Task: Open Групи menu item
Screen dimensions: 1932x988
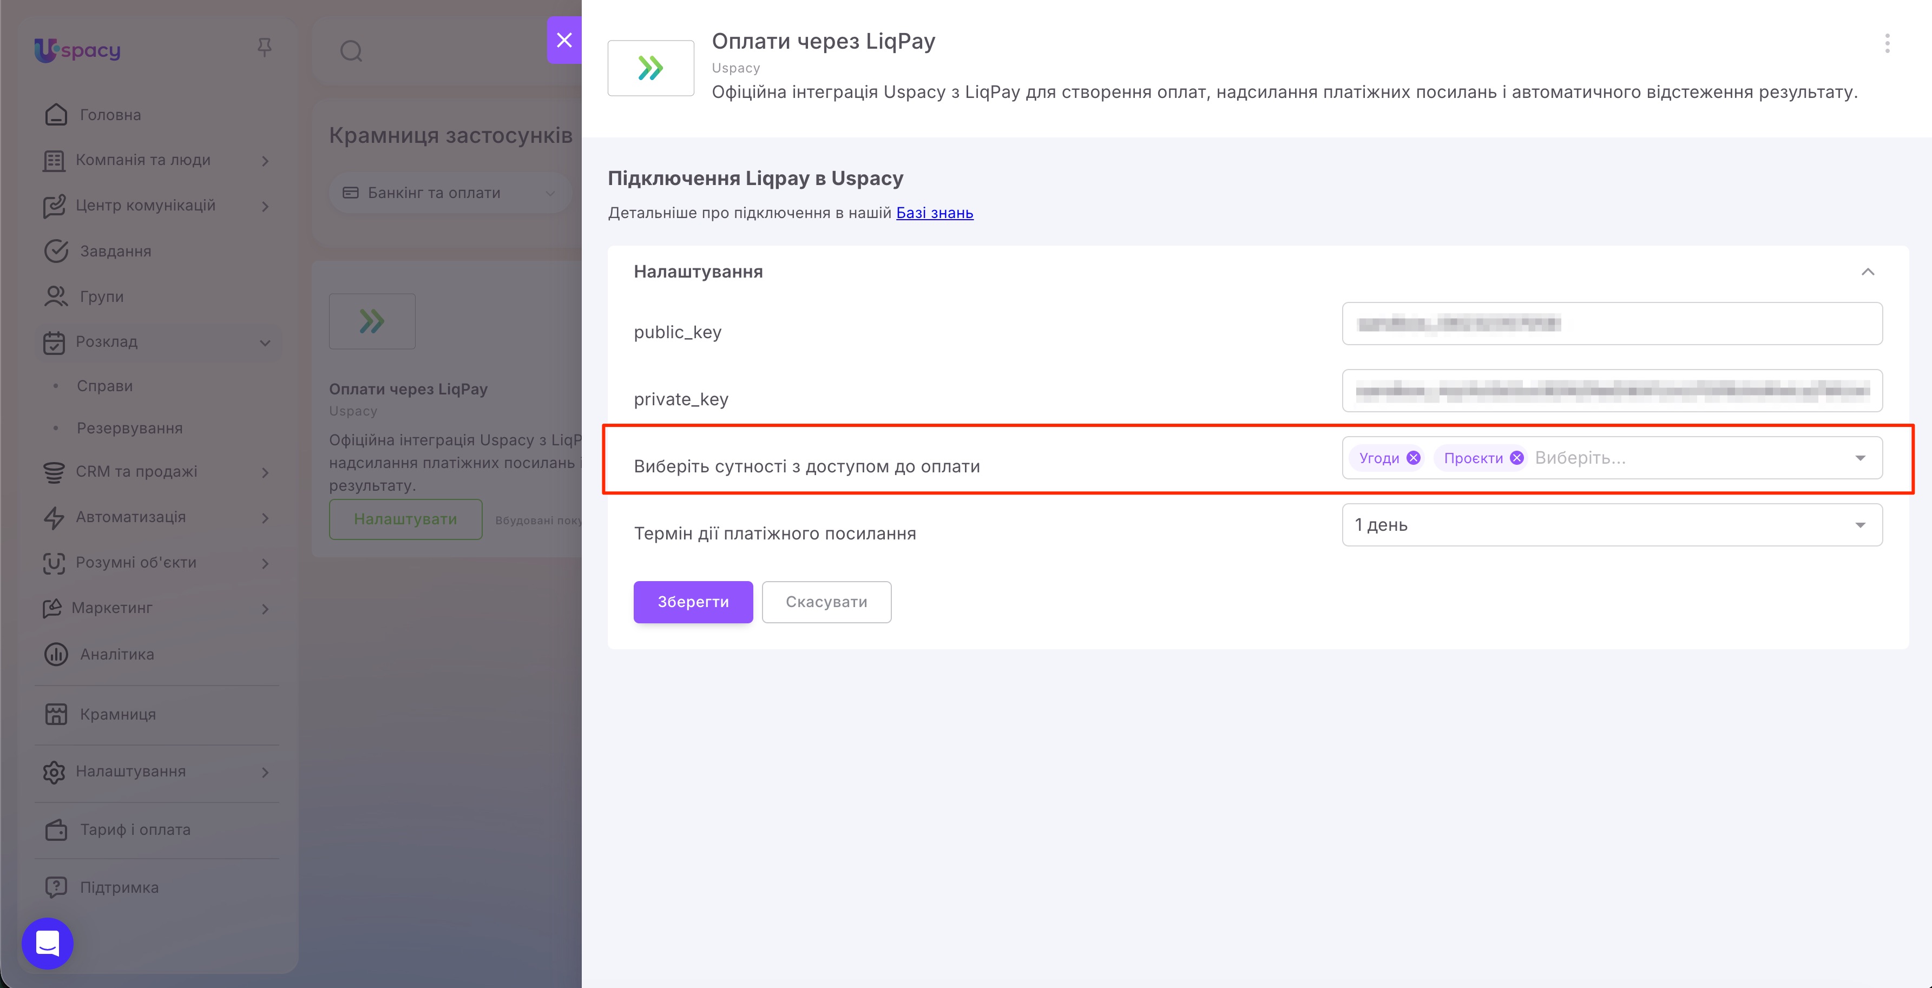Action: (x=102, y=297)
